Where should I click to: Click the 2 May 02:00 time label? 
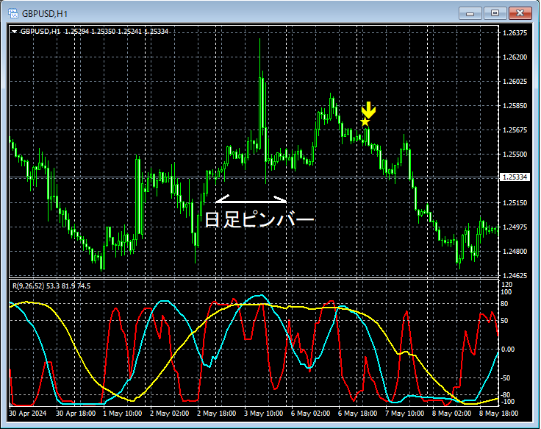(x=169, y=414)
